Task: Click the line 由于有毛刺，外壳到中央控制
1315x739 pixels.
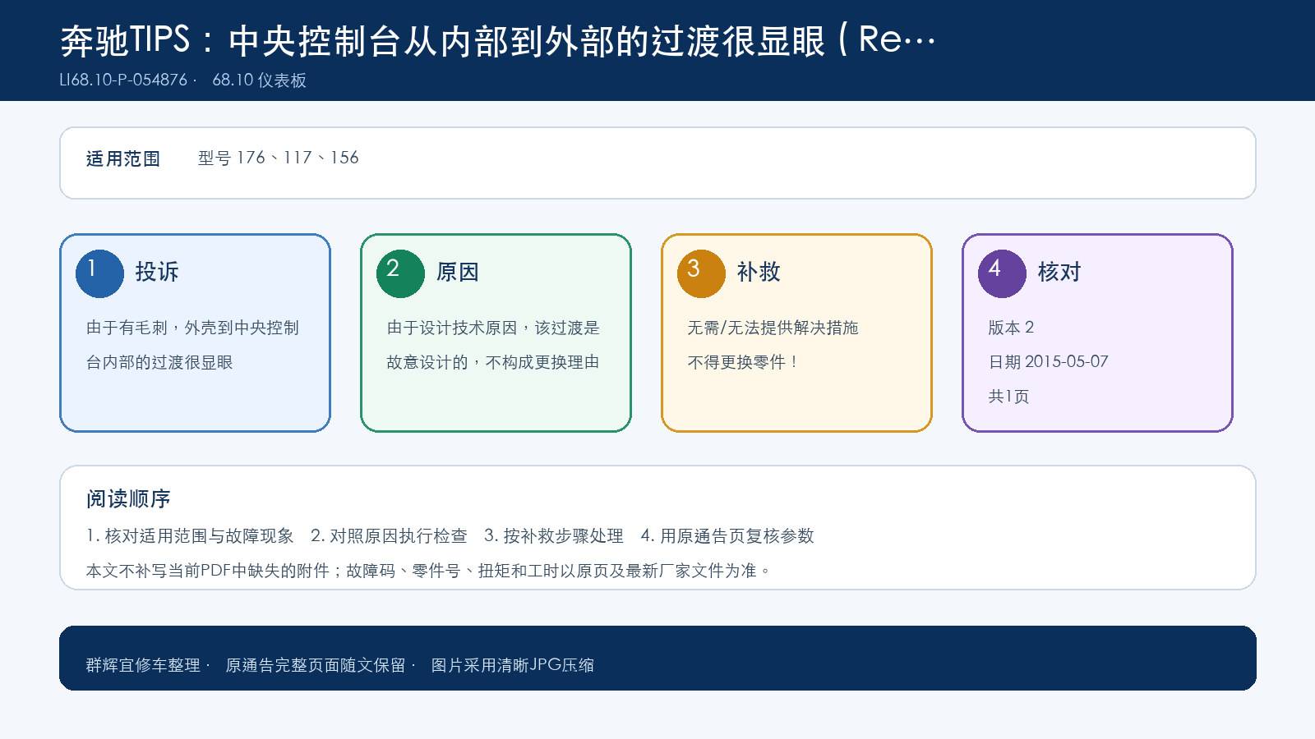Action: click(x=192, y=328)
